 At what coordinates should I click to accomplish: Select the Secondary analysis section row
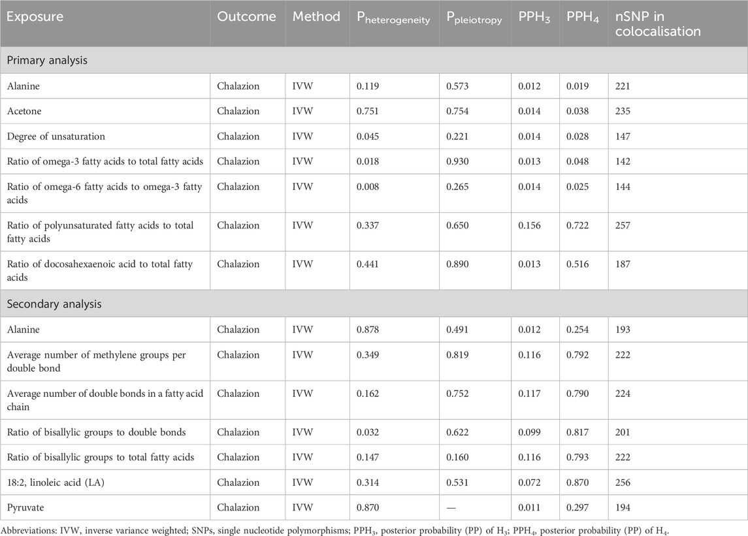[374, 304]
